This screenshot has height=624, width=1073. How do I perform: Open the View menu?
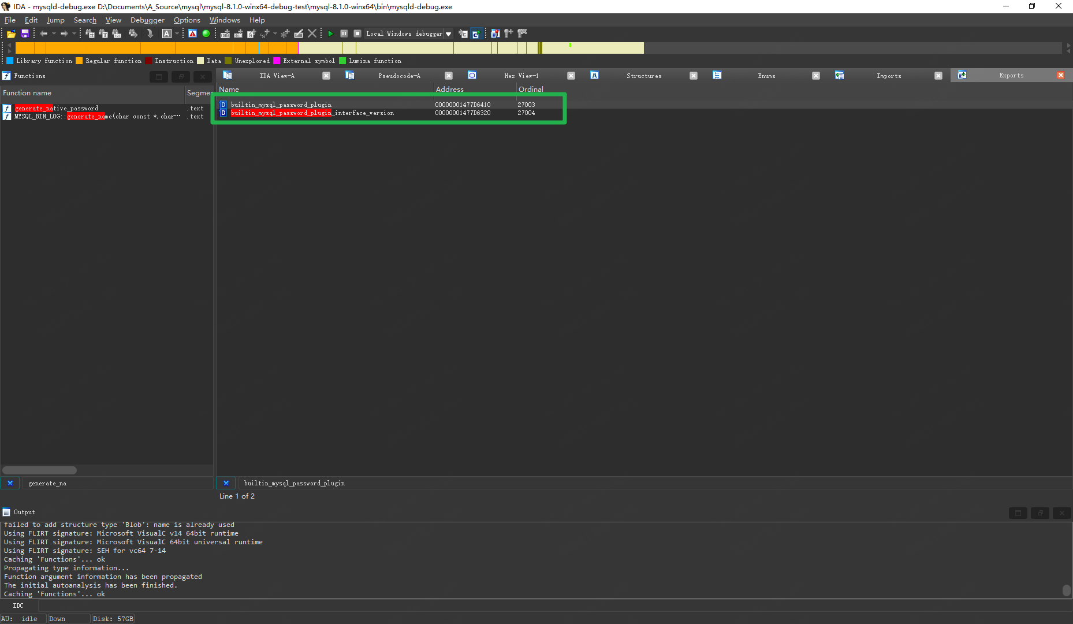(x=113, y=20)
